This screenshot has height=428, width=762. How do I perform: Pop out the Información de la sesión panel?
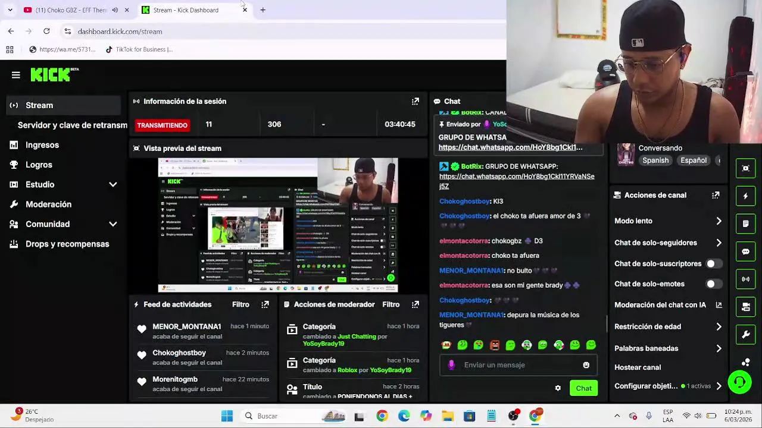(x=415, y=101)
